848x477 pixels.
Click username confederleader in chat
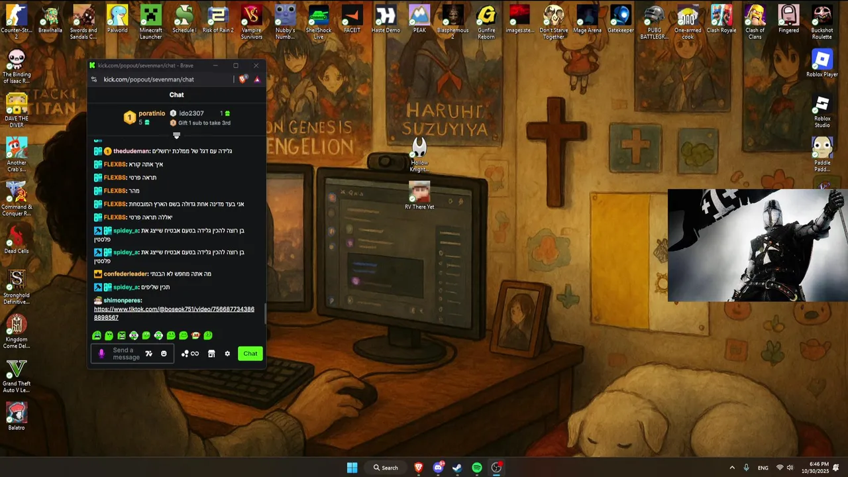pyautogui.click(x=125, y=274)
